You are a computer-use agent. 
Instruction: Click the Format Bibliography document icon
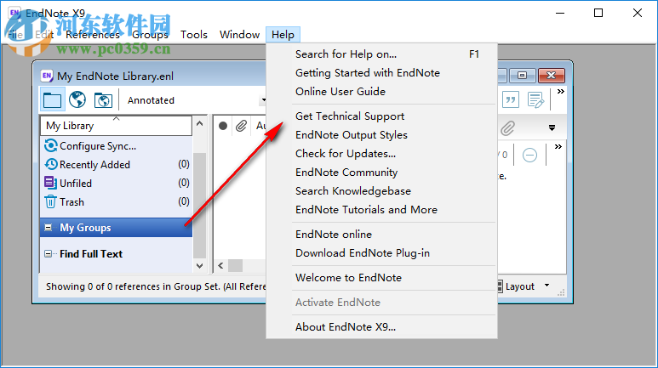(x=535, y=99)
